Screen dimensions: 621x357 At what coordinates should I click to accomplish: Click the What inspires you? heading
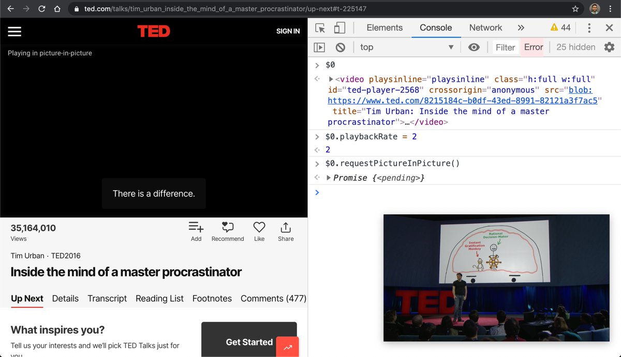pyautogui.click(x=57, y=330)
